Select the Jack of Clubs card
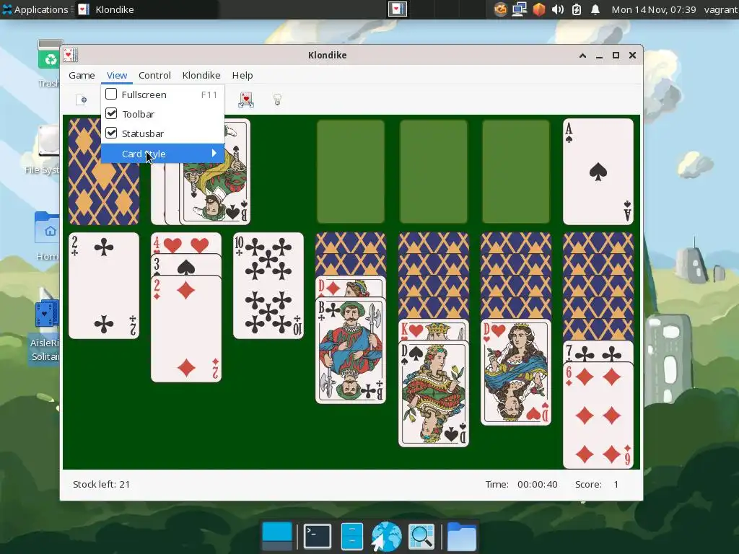The image size is (739, 554). click(351, 351)
